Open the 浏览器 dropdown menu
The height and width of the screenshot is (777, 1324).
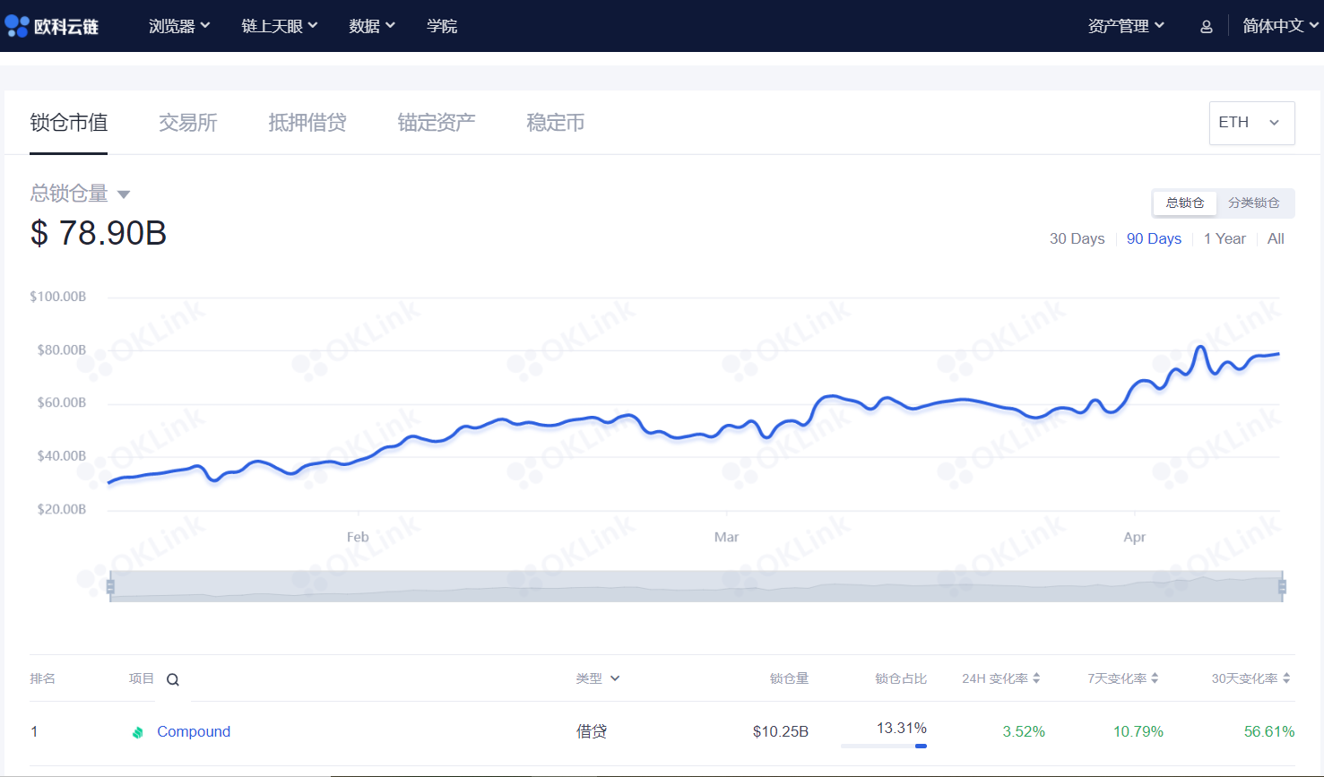179,26
